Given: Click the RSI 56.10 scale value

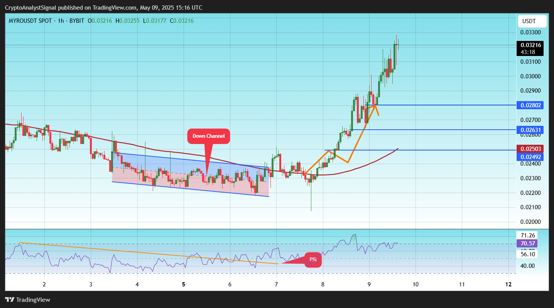Looking at the screenshot, I should coord(527,254).
